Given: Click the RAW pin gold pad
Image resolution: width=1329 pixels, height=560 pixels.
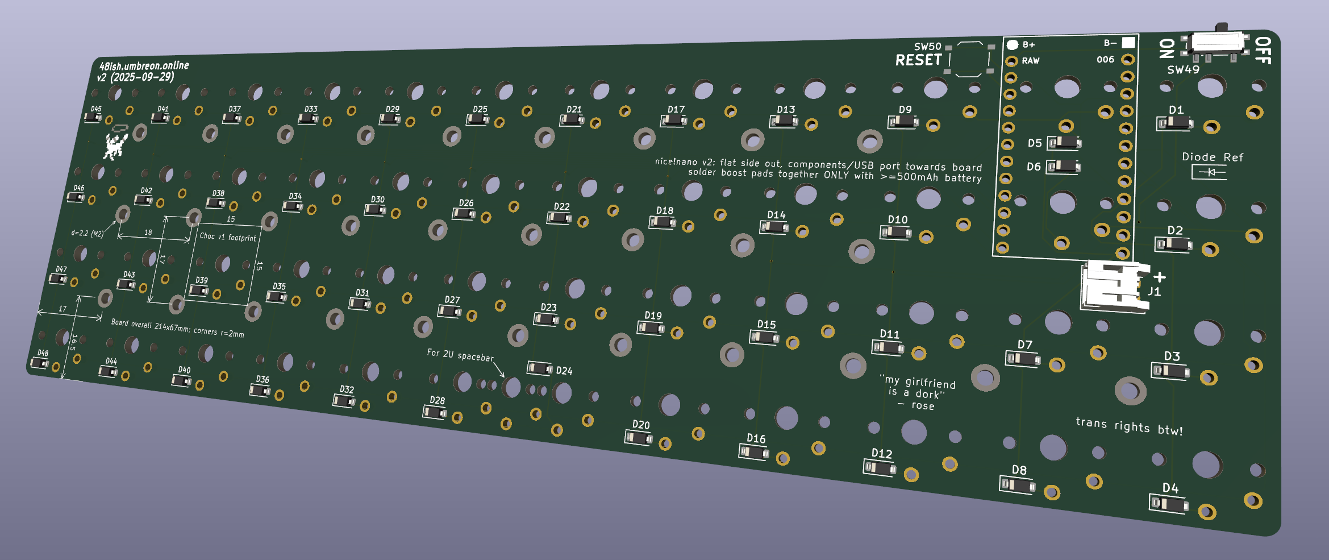Looking at the screenshot, I should click(1011, 61).
